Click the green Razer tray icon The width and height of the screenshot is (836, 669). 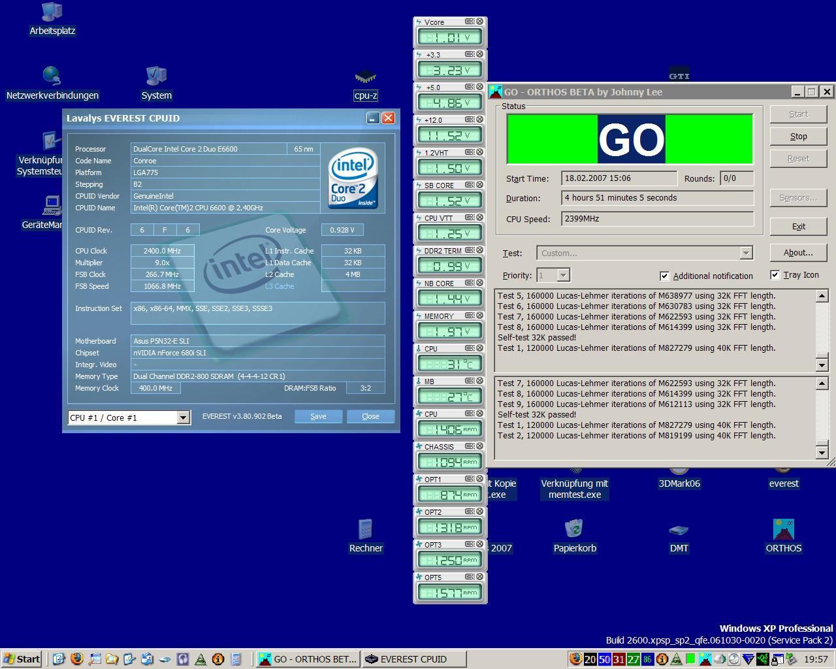coord(763,659)
